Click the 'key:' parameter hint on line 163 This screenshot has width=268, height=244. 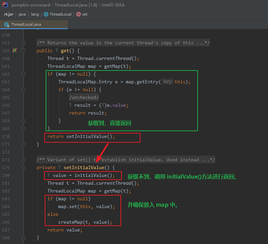(x=168, y=82)
